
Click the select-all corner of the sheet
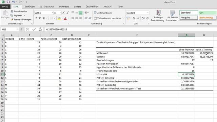[x=2, y=35]
